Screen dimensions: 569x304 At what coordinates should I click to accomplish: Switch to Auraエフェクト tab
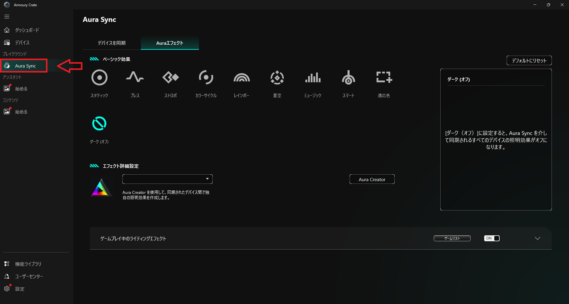click(170, 43)
